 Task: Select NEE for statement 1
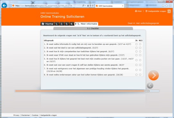pyautogui.click(x=140, y=44)
